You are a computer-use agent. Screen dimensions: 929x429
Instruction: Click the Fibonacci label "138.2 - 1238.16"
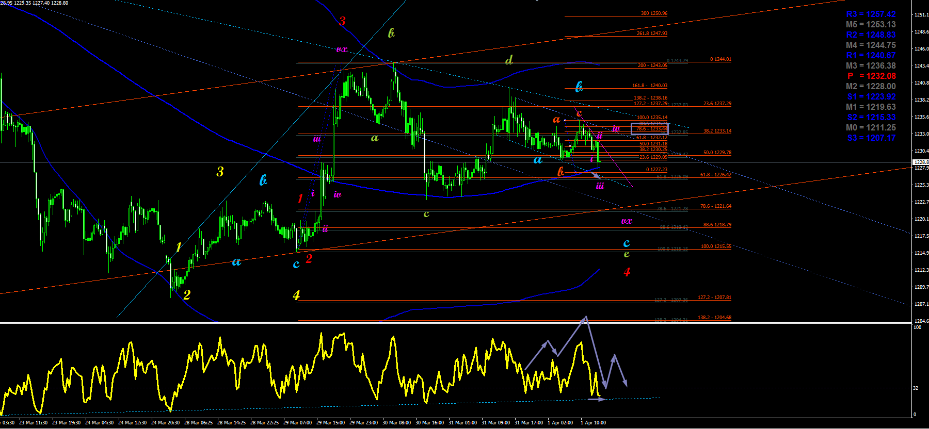[x=650, y=98]
